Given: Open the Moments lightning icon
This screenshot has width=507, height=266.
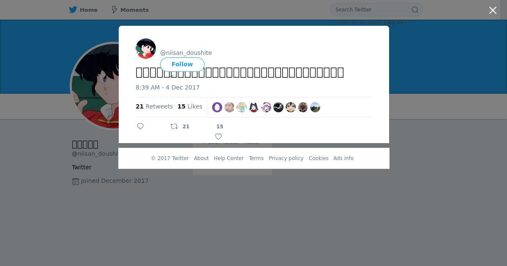Looking at the screenshot, I should click(x=114, y=10).
